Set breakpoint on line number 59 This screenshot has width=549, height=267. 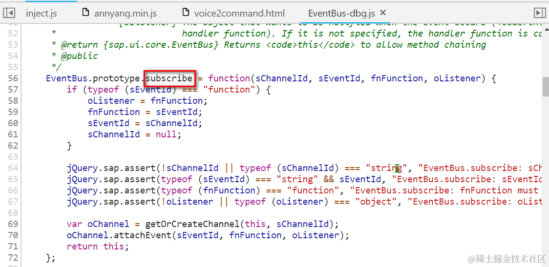13,112
